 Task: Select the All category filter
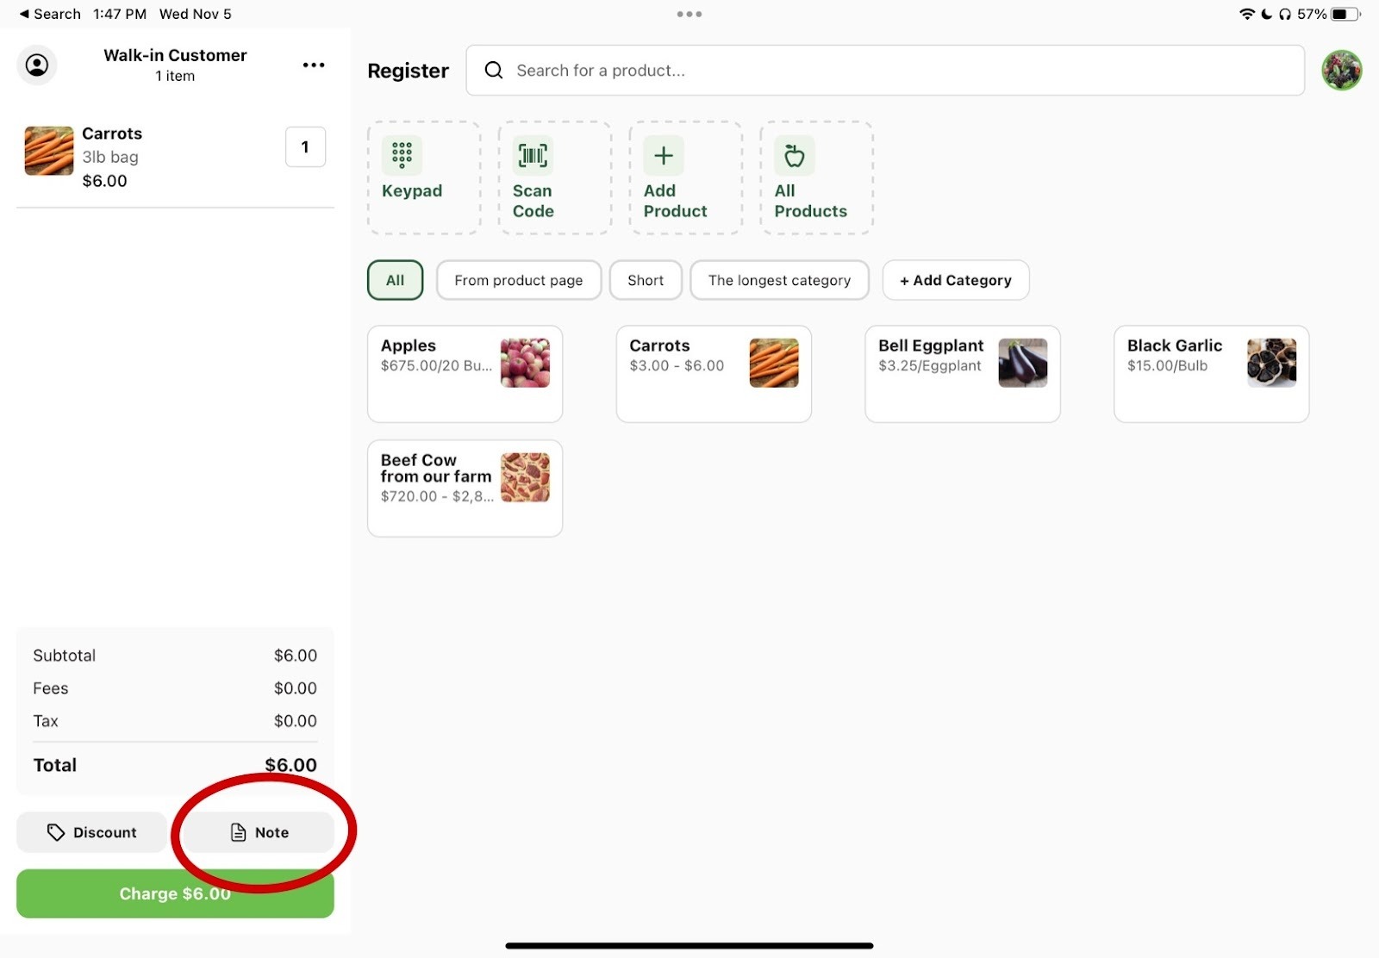[x=395, y=280]
